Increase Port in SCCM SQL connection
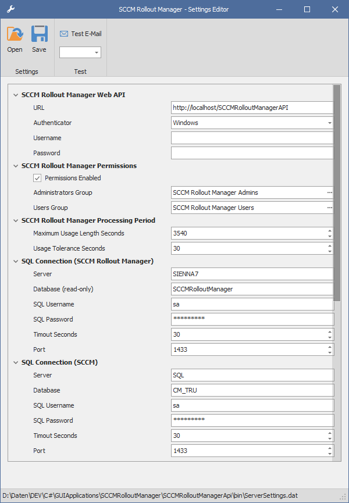 pyautogui.click(x=330, y=448)
